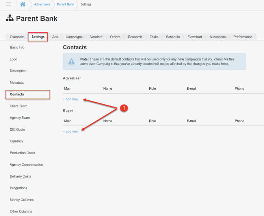This screenshot has width=264, height=216.
Task: Switch to the Performance tab
Action: coord(243,37)
